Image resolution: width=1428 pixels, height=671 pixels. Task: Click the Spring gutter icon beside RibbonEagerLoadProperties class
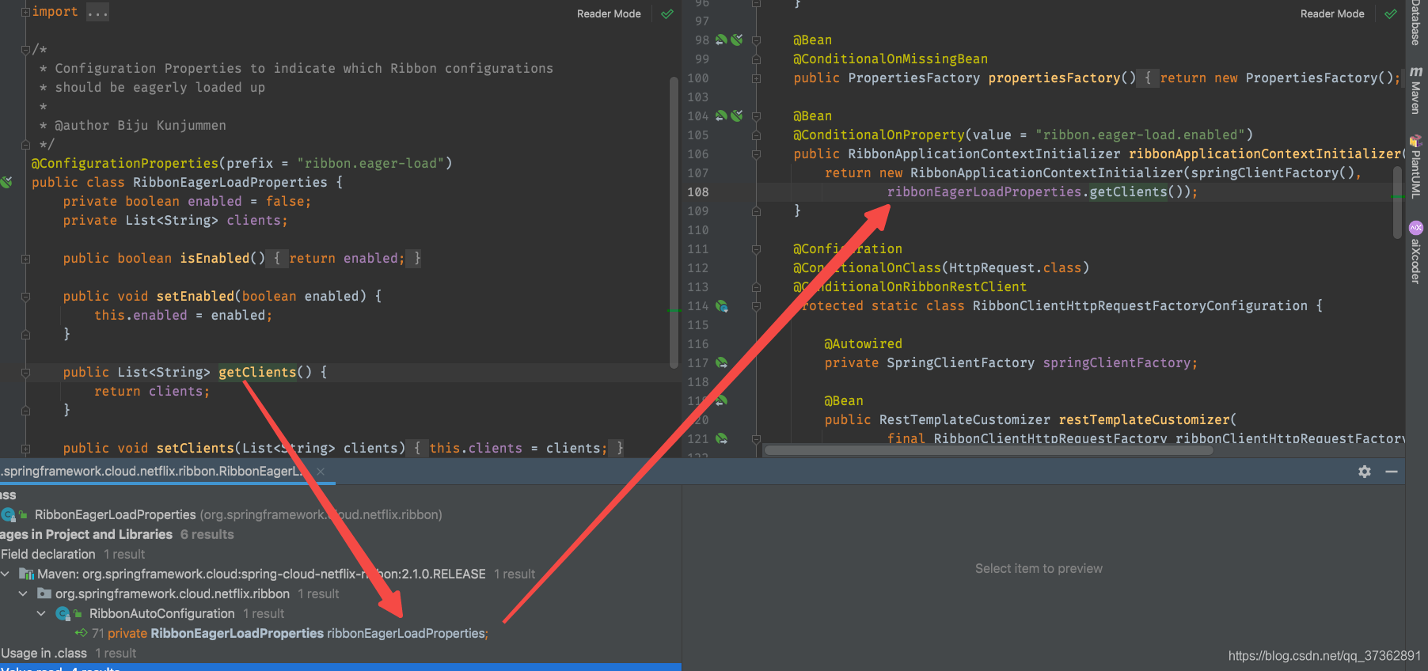[6, 182]
